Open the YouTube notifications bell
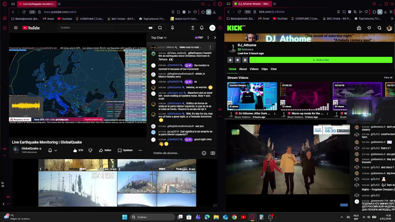The height and width of the screenshot is (222, 395). tap(202, 28)
